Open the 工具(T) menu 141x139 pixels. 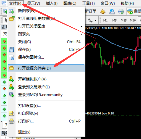click(88, 3)
